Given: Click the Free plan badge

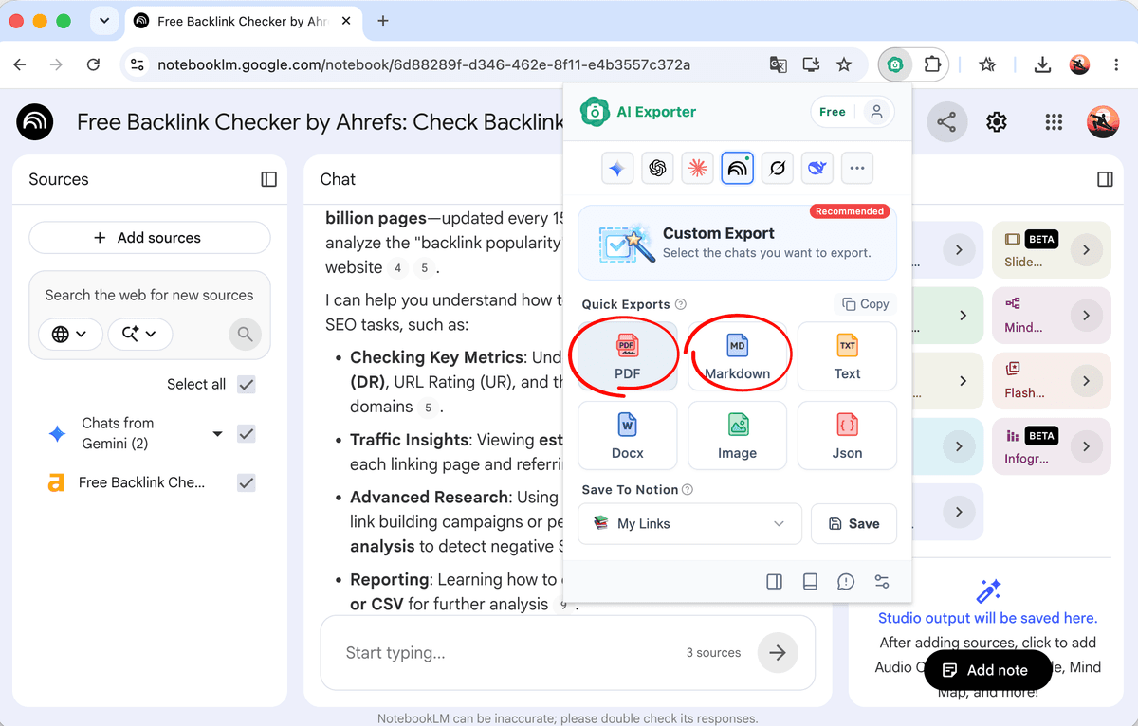Looking at the screenshot, I should pos(833,112).
